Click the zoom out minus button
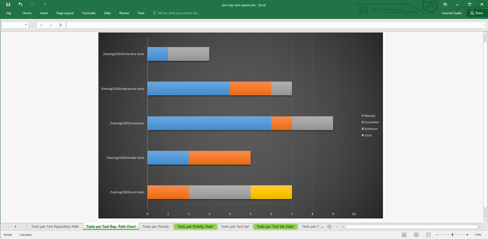The width and height of the screenshot is (488, 239). click(x=437, y=235)
